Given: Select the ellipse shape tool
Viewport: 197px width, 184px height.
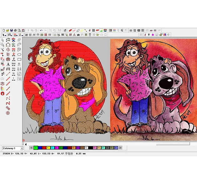Looking at the screenshot, I should pos(19,54).
